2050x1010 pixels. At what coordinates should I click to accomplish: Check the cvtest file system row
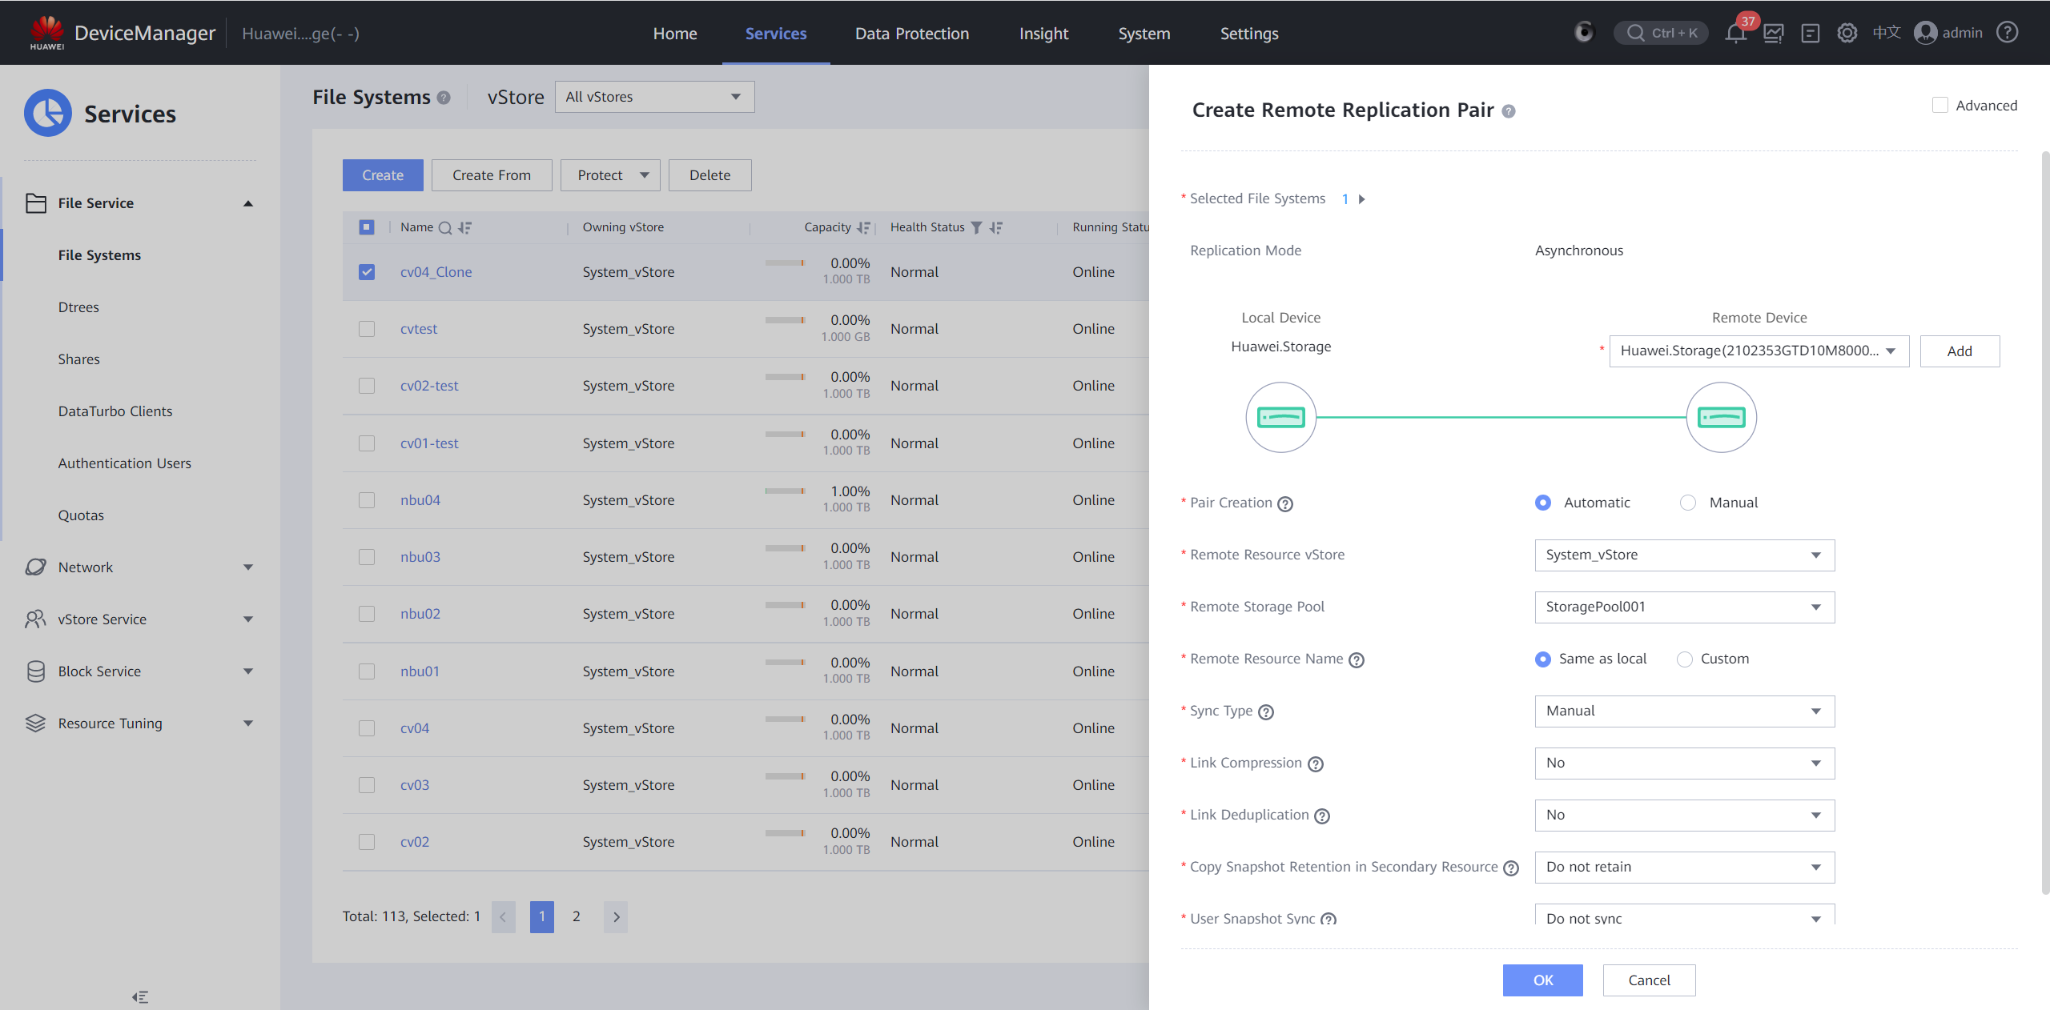click(x=367, y=329)
